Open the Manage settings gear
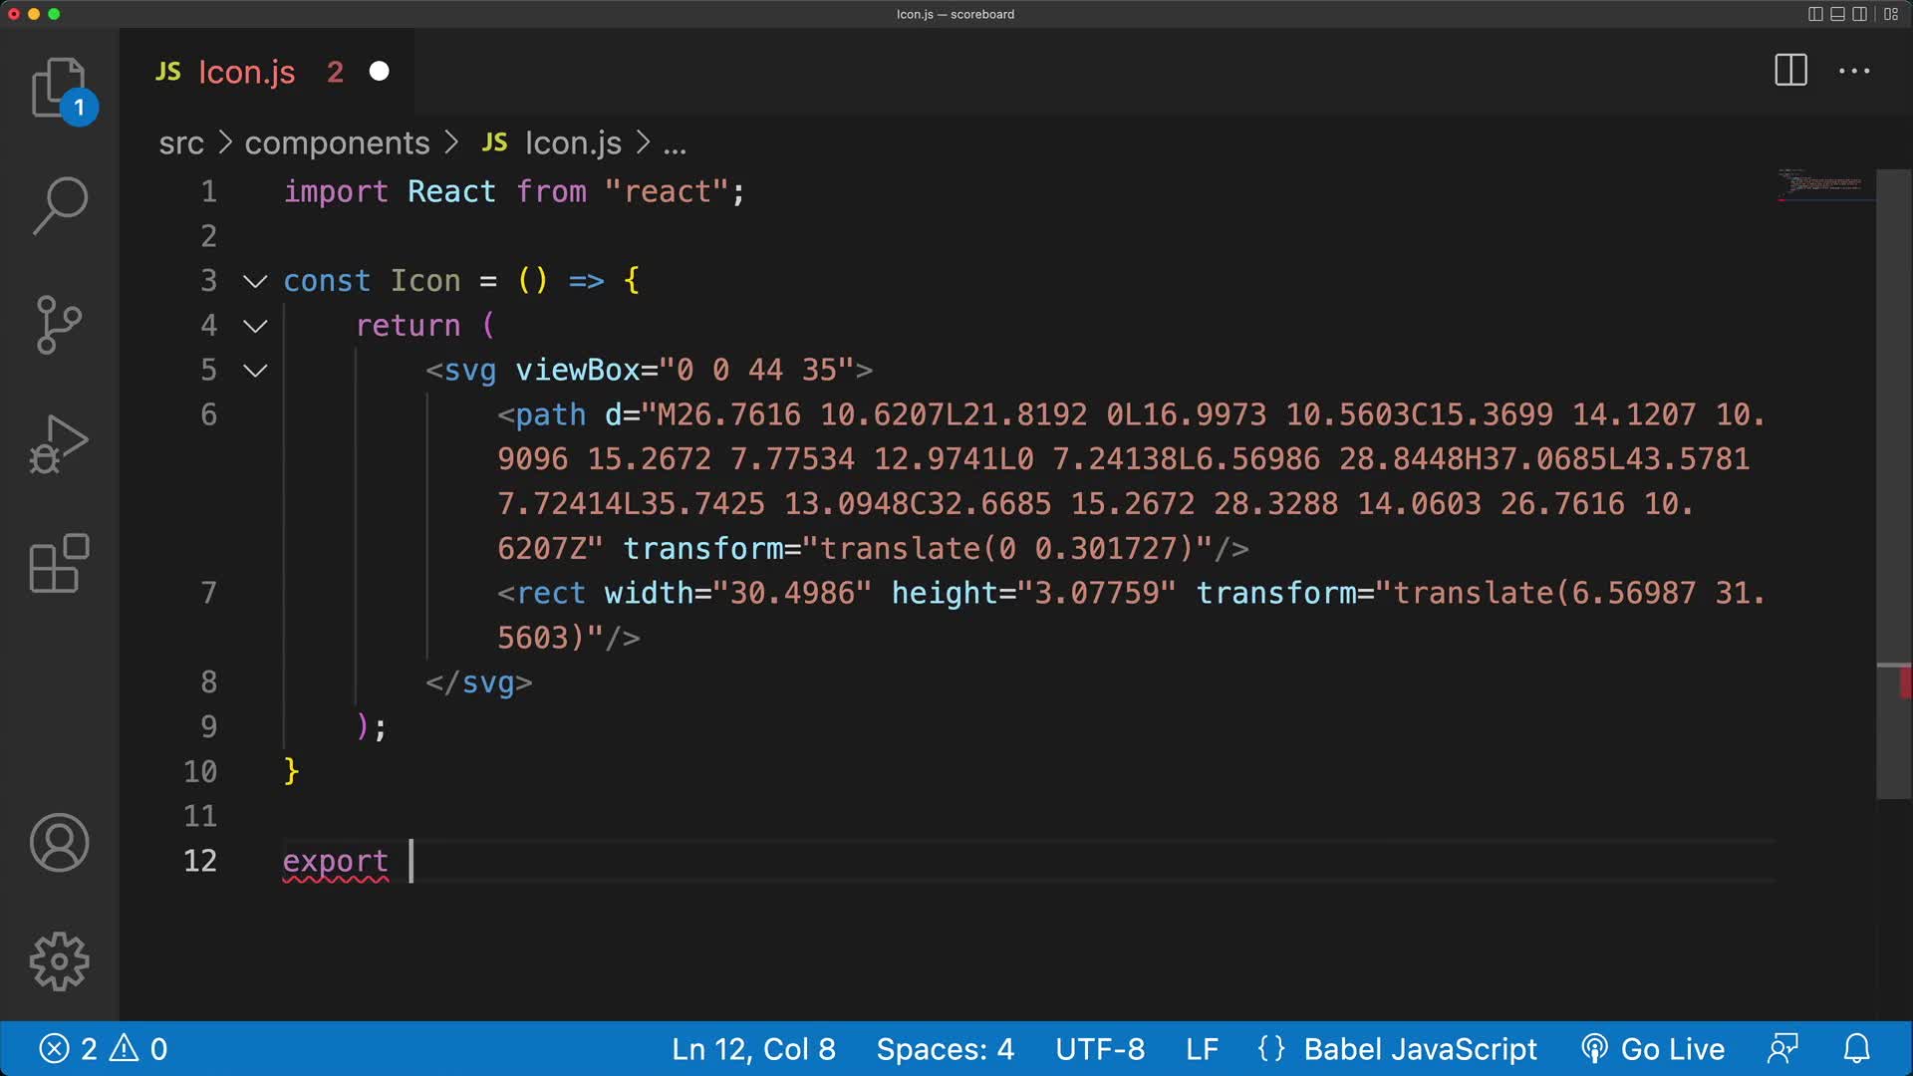1913x1076 pixels. [x=60, y=959]
